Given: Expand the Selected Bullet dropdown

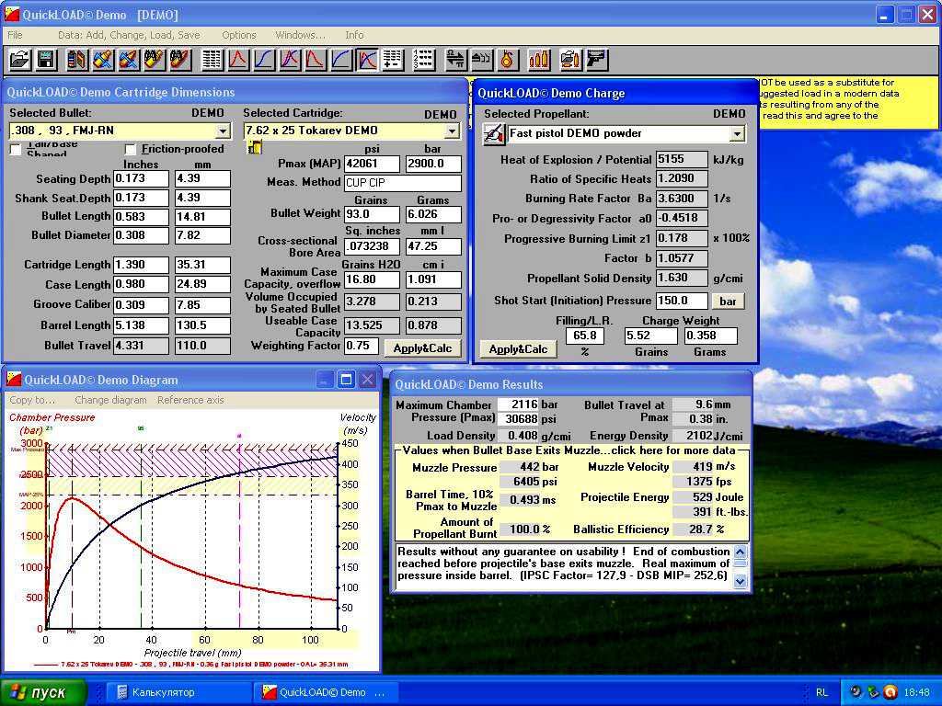Looking at the screenshot, I should pyautogui.click(x=222, y=131).
